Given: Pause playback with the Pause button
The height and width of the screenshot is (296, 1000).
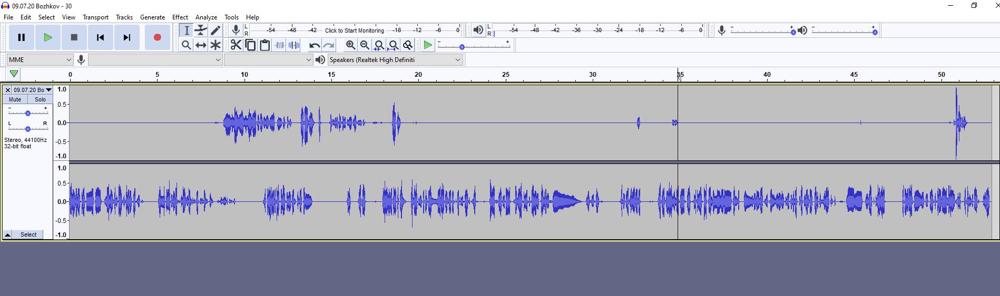Looking at the screenshot, I should pos(22,37).
